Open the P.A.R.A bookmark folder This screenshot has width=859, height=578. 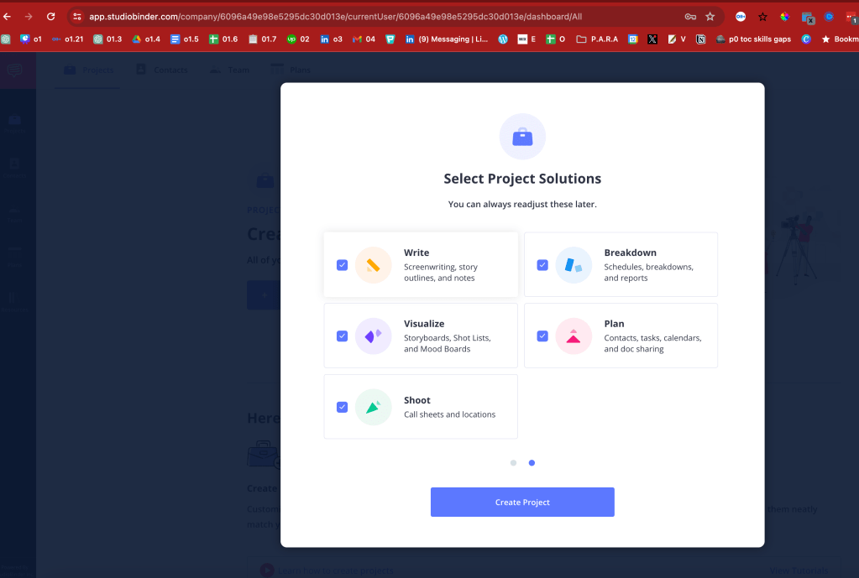point(597,39)
